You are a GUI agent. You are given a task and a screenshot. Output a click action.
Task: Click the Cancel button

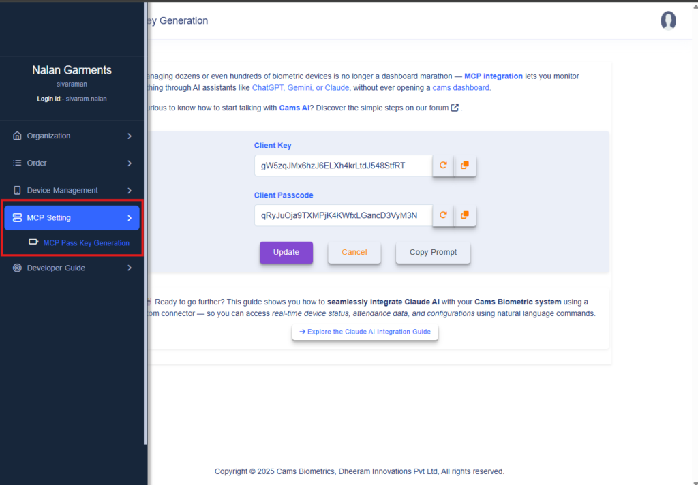[354, 253]
